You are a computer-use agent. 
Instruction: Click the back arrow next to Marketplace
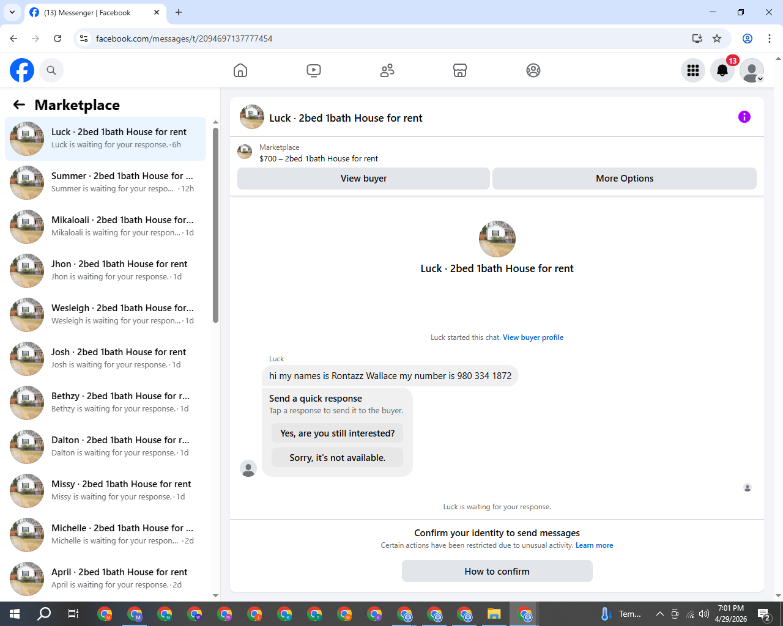pos(19,105)
